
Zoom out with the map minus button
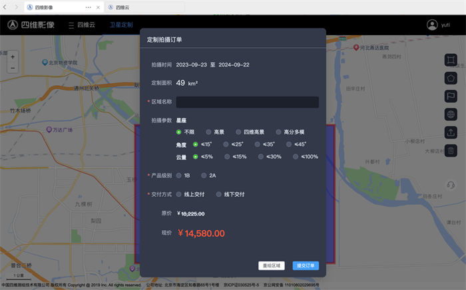(x=13, y=68)
